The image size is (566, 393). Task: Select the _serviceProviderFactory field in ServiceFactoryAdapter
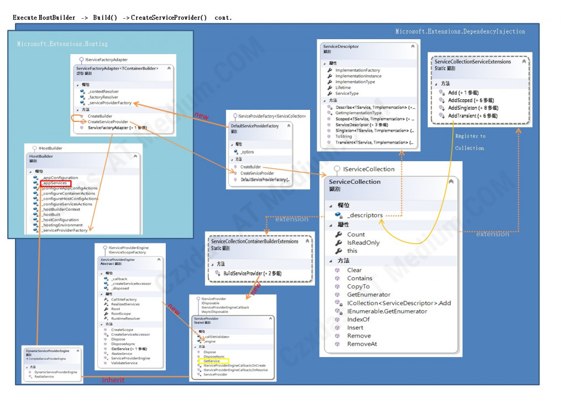coord(110,103)
